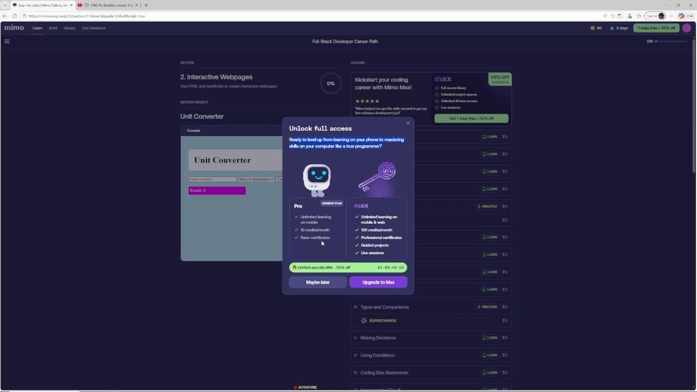
Task: Open the browser three-dot settings menu
Action: point(671,16)
